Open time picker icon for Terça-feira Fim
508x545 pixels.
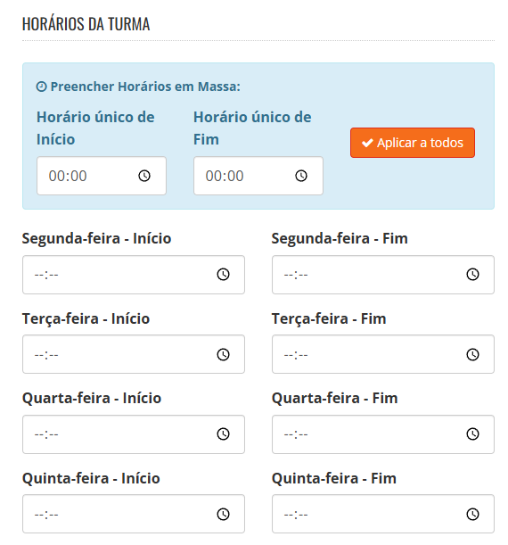(x=472, y=354)
